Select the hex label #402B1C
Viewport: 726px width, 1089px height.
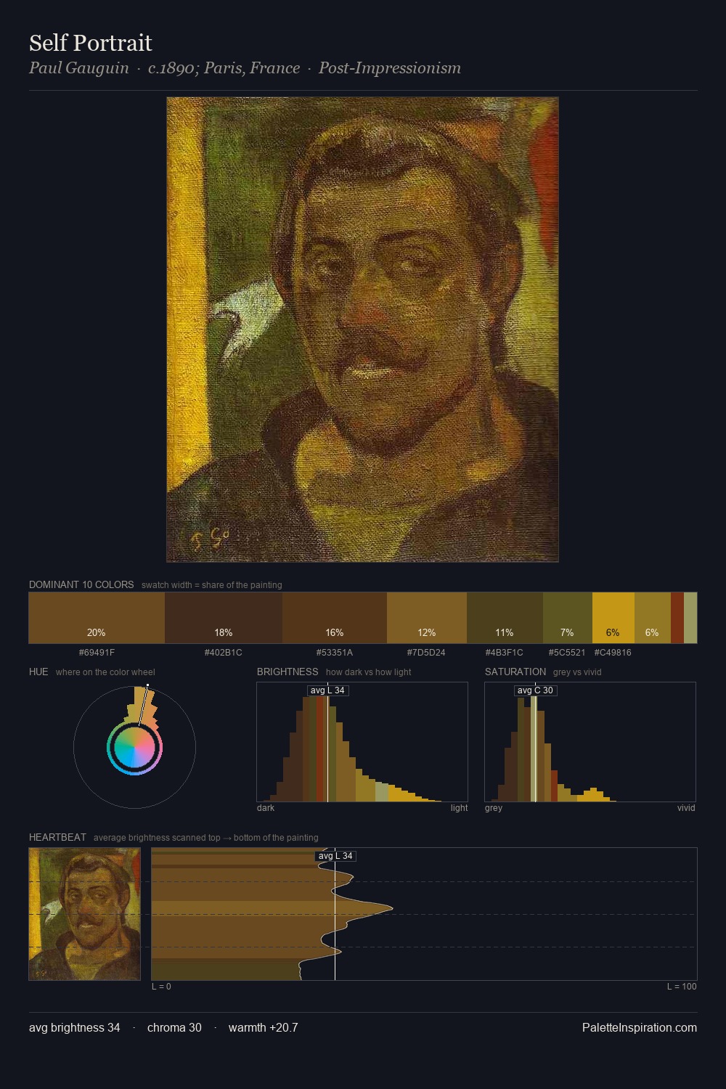[224, 653]
